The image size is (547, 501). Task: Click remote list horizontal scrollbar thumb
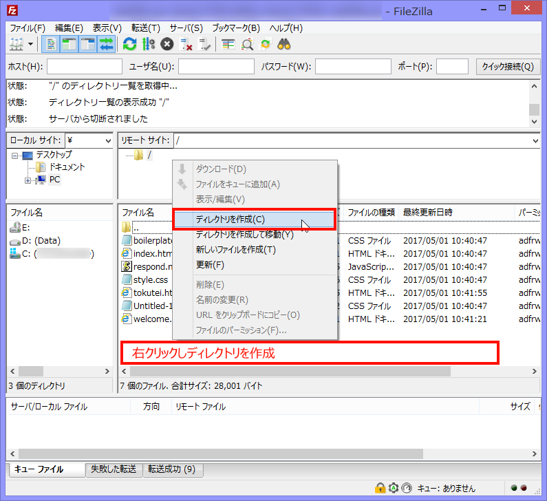click(290, 371)
